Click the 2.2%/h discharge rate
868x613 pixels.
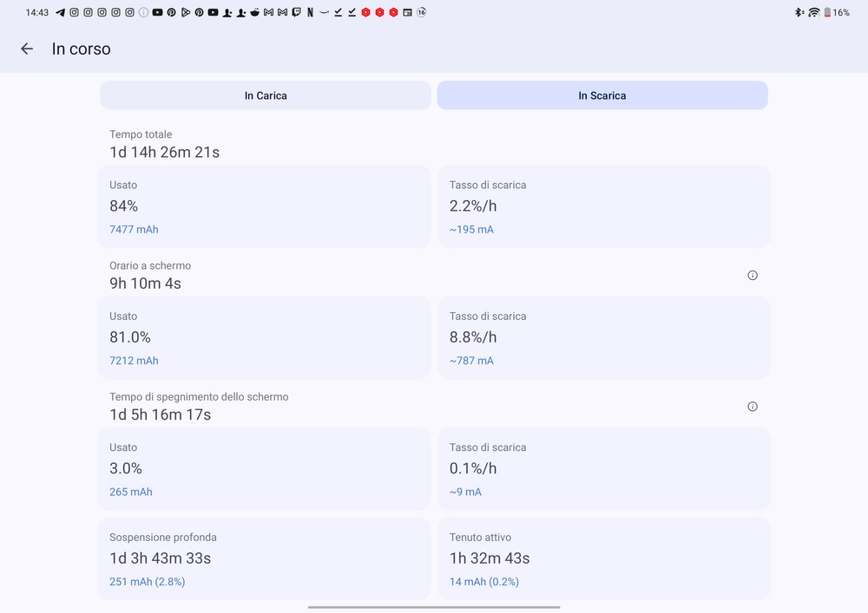coord(473,205)
